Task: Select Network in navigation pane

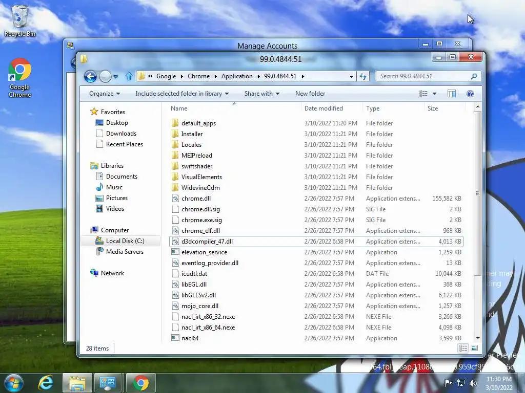Action: 112,273
